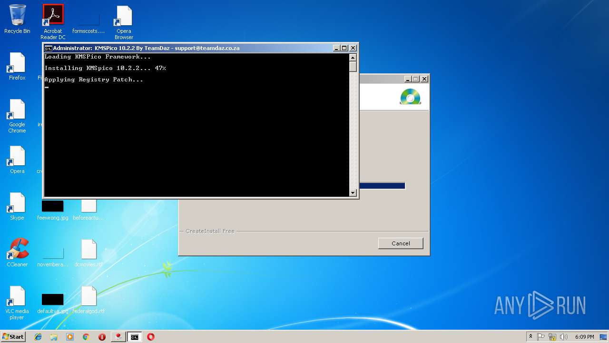This screenshot has height=343, width=609.
Task: Switch to the installer taskbar button
Action: tap(118, 337)
